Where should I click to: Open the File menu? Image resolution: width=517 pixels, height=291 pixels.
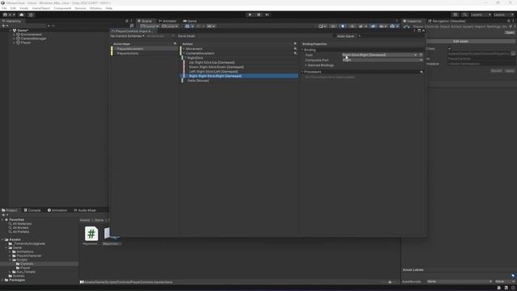(4, 8)
